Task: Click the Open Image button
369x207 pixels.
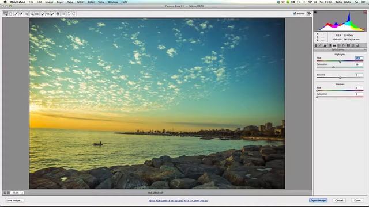Action: click(318, 201)
